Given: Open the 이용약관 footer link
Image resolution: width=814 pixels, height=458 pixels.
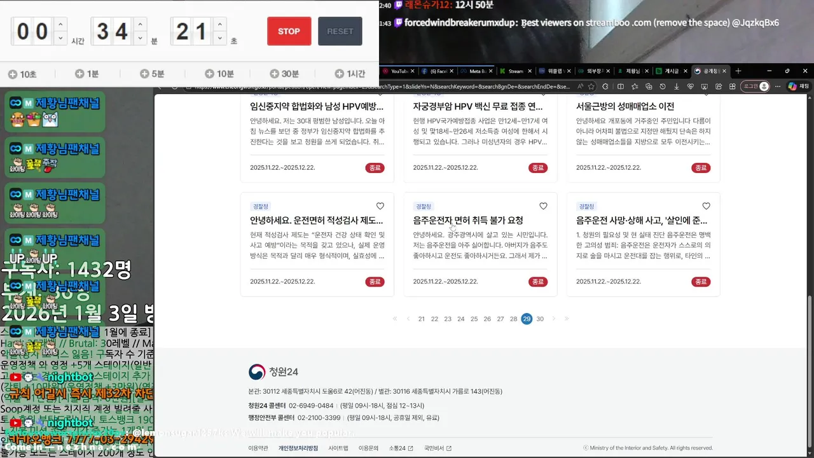Looking at the screenshot, I should tap(258, 448).
